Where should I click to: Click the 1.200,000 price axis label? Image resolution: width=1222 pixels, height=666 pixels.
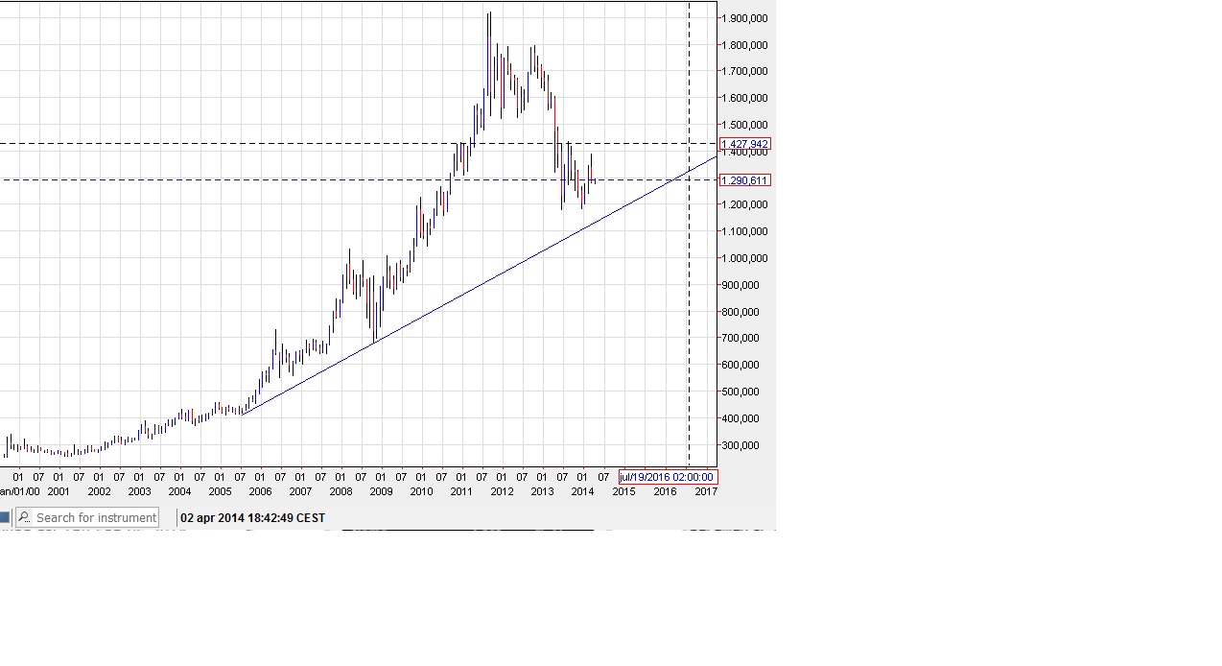[x=745, y=204]
